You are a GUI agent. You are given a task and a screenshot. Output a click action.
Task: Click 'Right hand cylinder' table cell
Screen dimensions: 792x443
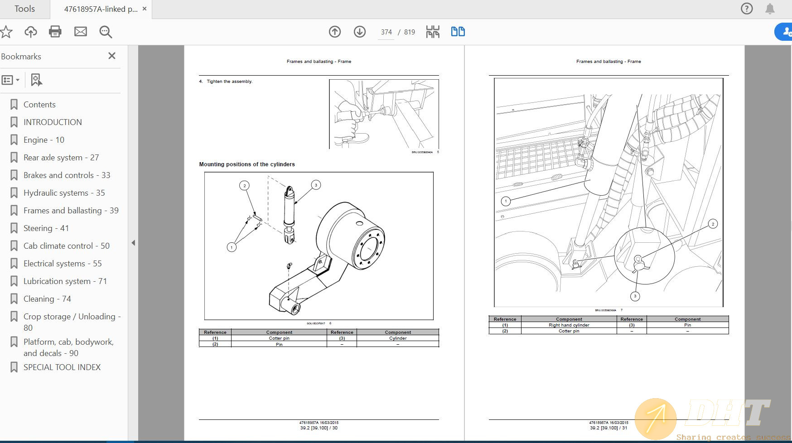(569, 325)
